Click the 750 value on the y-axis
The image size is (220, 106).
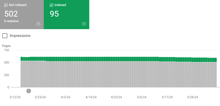[x=7, y=50]
